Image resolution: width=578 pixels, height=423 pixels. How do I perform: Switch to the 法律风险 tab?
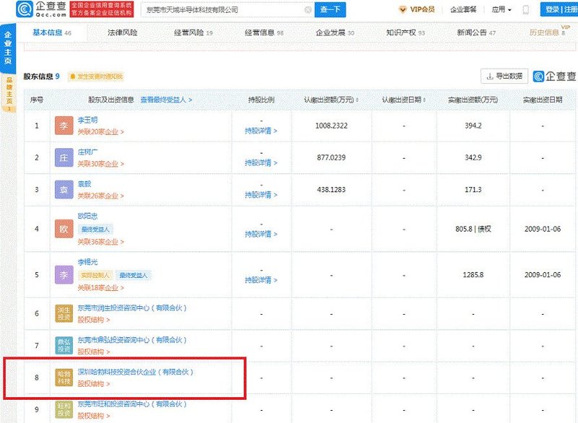[x=118, y=32]
